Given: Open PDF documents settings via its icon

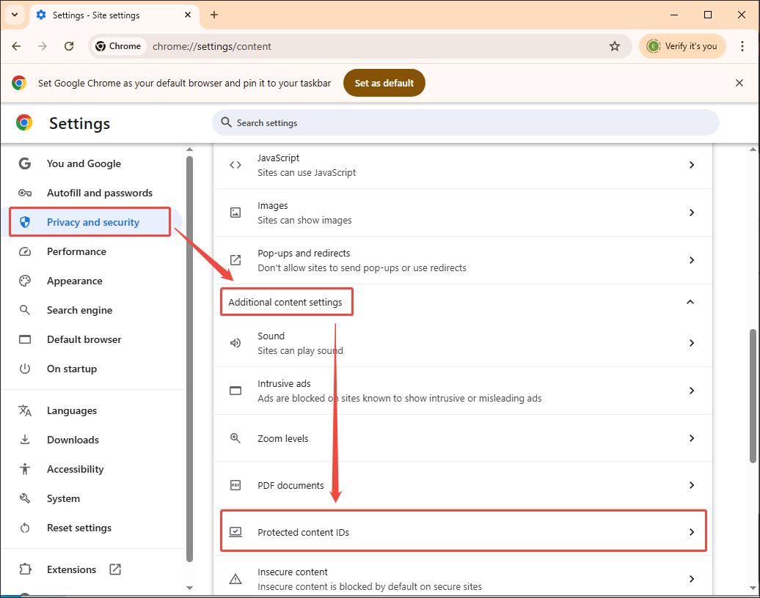Looking at the screenshot, I should coord(235,485).
